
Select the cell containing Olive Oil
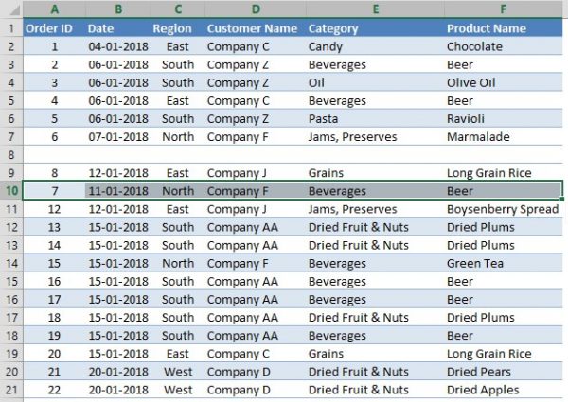coord(504,82)
